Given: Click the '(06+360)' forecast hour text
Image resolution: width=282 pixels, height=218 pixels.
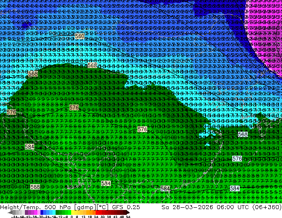Looking at the screenshot, I should [x=267, y=207].
